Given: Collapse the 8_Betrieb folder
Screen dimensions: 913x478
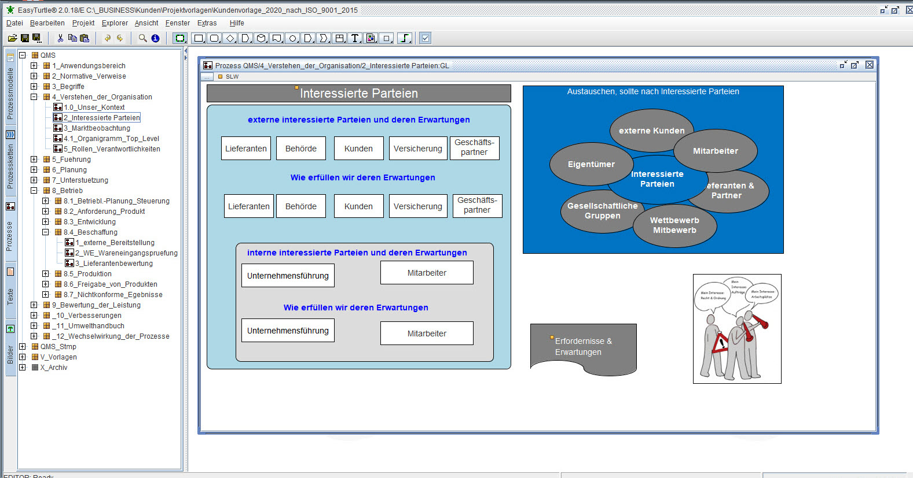Looking at the screenshot, I should tap(34, 191).
